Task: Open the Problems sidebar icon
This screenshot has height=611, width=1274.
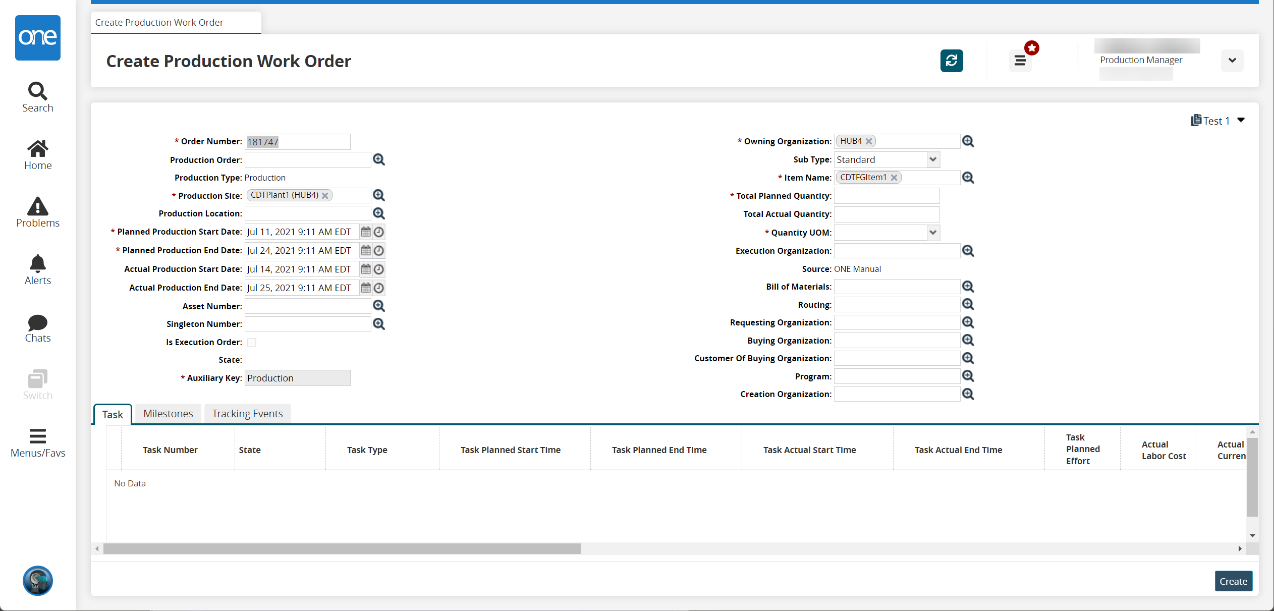Action: 38,212
